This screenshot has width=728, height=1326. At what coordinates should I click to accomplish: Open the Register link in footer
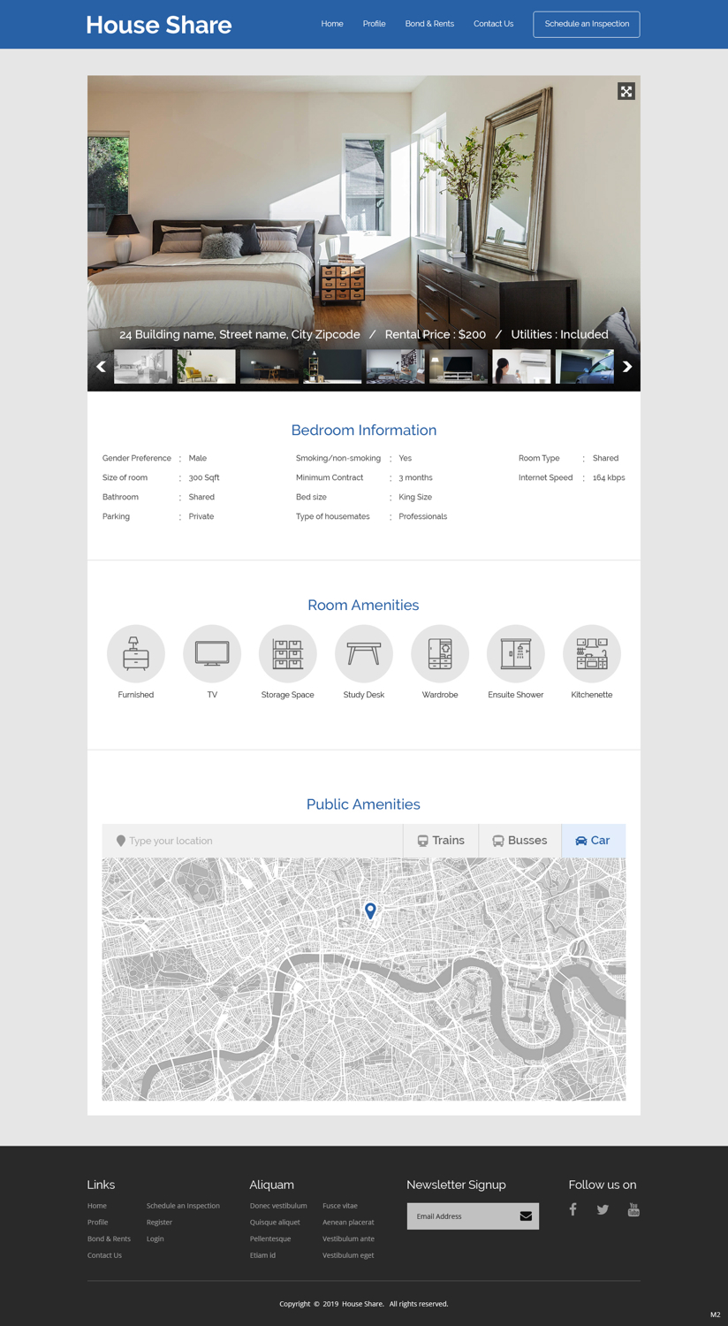[159, 1222]
